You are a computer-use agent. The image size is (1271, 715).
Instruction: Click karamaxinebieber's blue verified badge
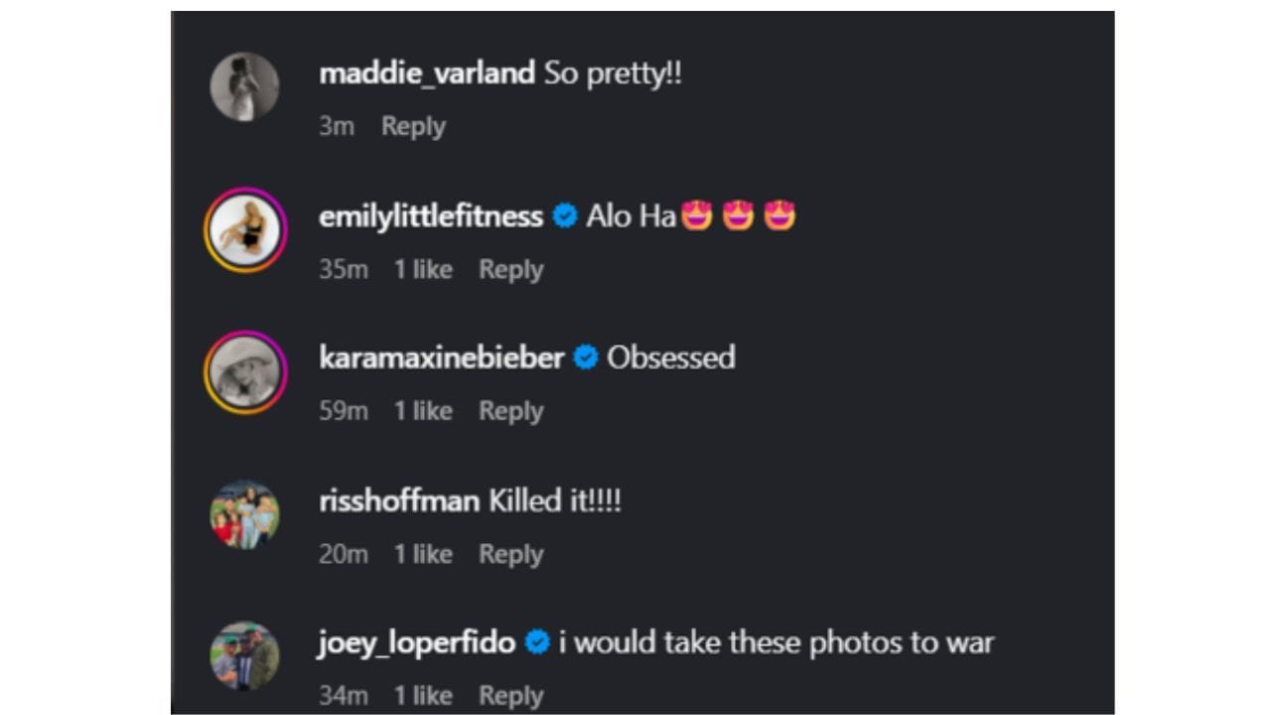point(586,357)
